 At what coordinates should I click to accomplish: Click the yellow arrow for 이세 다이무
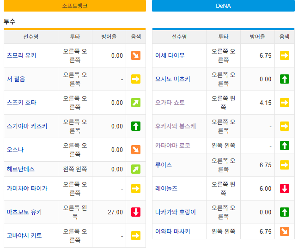point(285,55)
